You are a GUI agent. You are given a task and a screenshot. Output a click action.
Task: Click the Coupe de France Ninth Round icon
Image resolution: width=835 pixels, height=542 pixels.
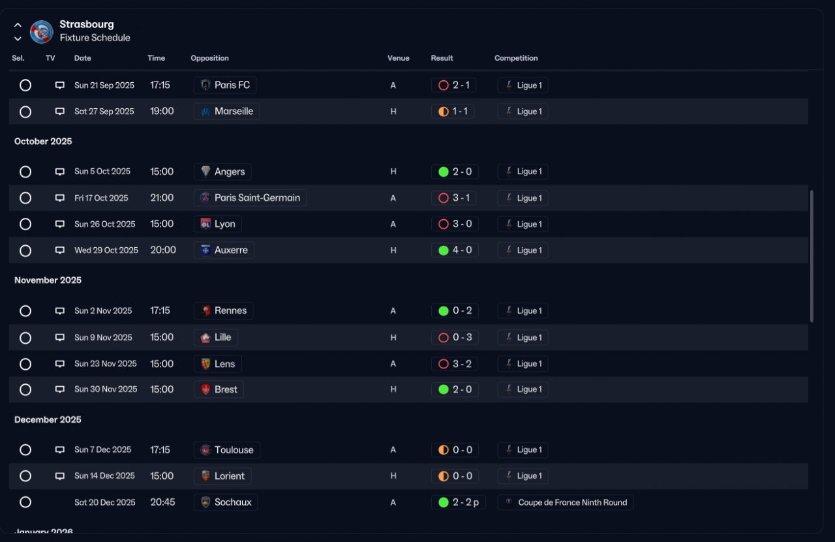coord(508,502)
